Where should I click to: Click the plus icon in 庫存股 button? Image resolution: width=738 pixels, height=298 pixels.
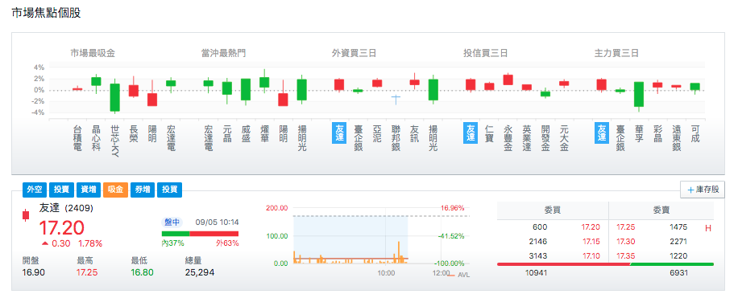pos(691,190)
